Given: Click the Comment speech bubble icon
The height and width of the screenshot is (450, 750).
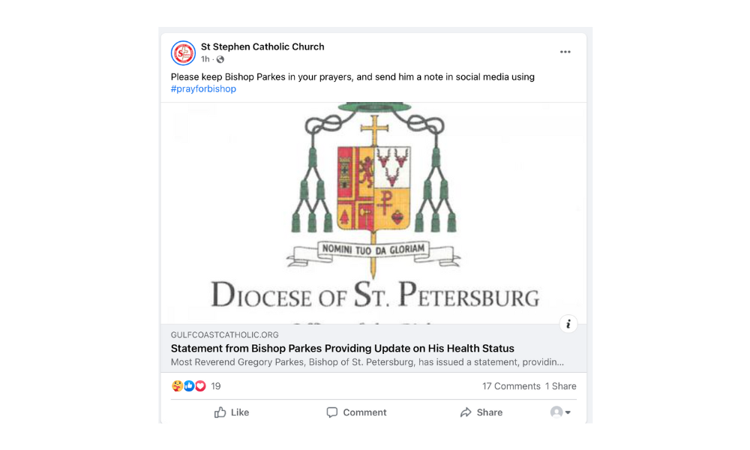Looking at the screenshot, I should 331,412.
